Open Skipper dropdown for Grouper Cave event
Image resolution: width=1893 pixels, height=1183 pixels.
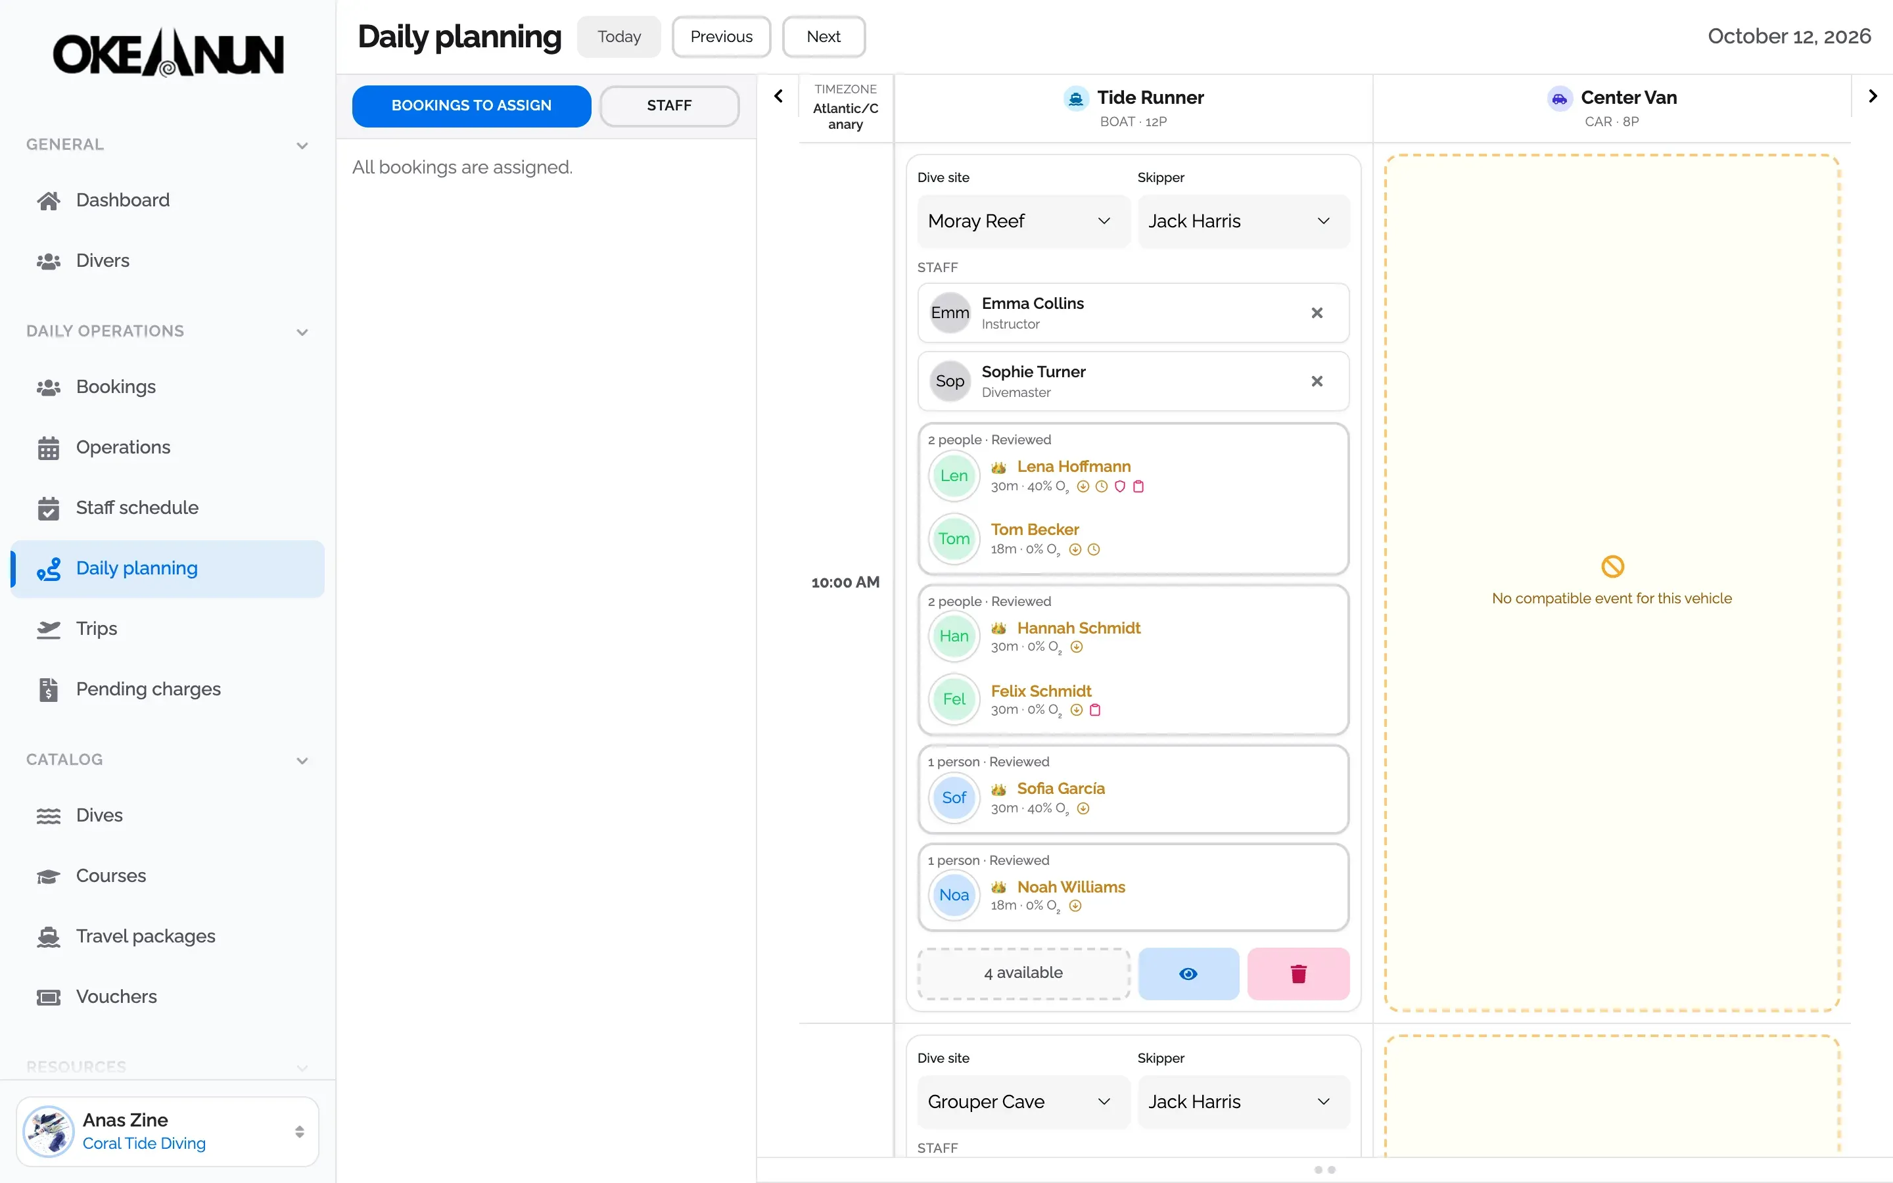pos(1243,1102)
